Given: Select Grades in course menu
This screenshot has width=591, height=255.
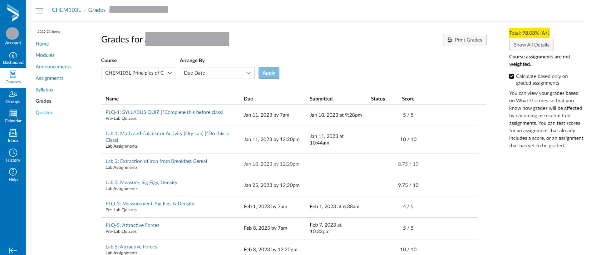Looking at the screenshot, I should 43,101.
